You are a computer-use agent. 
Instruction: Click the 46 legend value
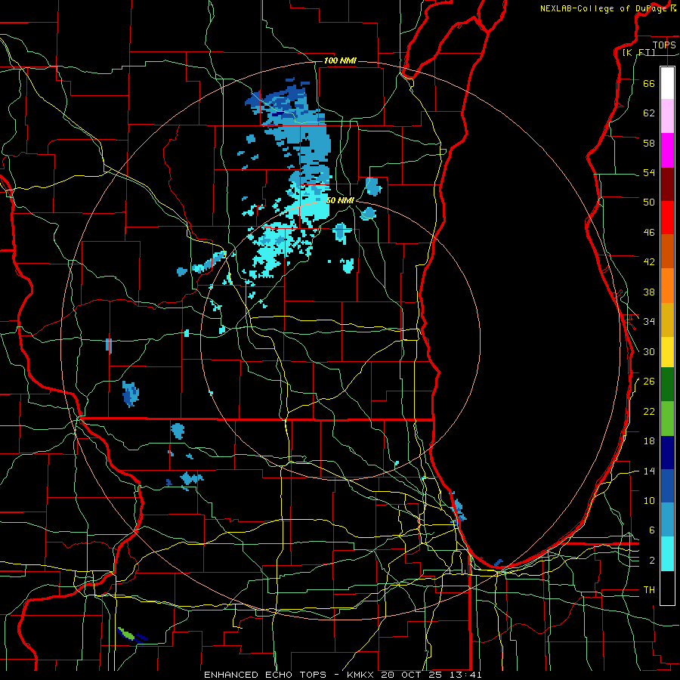(x=649, y=233)
